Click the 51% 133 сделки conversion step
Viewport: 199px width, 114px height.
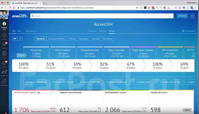coord(50,66)
